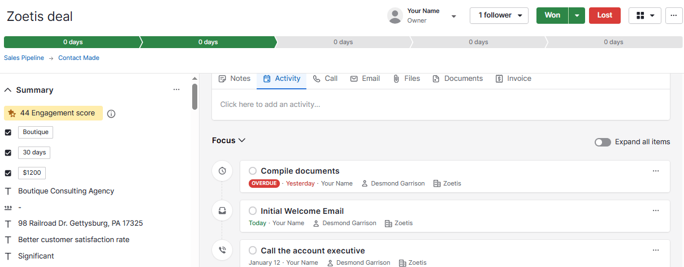Select the second green pipeline stage

click(x=208, y=42)
